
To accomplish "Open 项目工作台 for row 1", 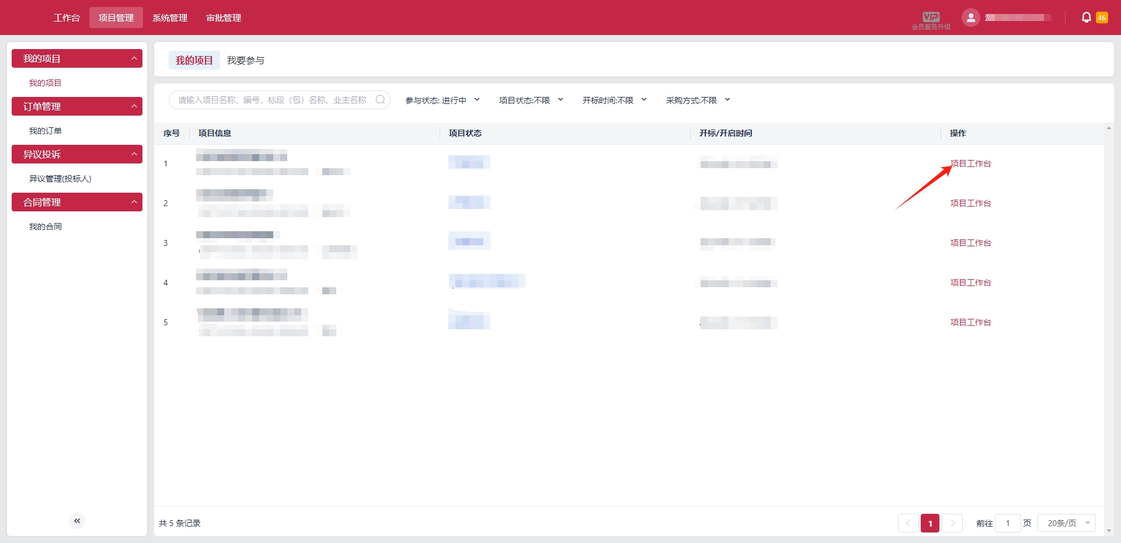I will pyautogui.click(x=970, y=163).
